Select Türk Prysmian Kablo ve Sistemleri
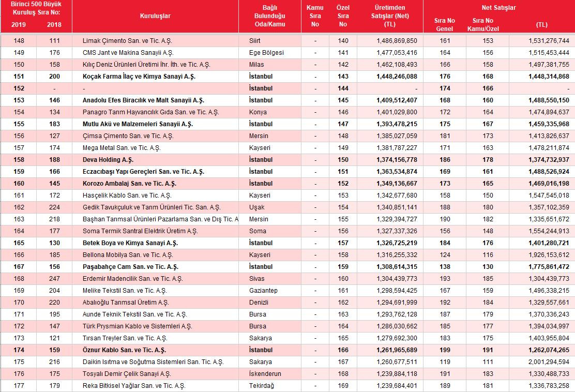This screenshot has width=575, height=392. click(x=137, y=326)
